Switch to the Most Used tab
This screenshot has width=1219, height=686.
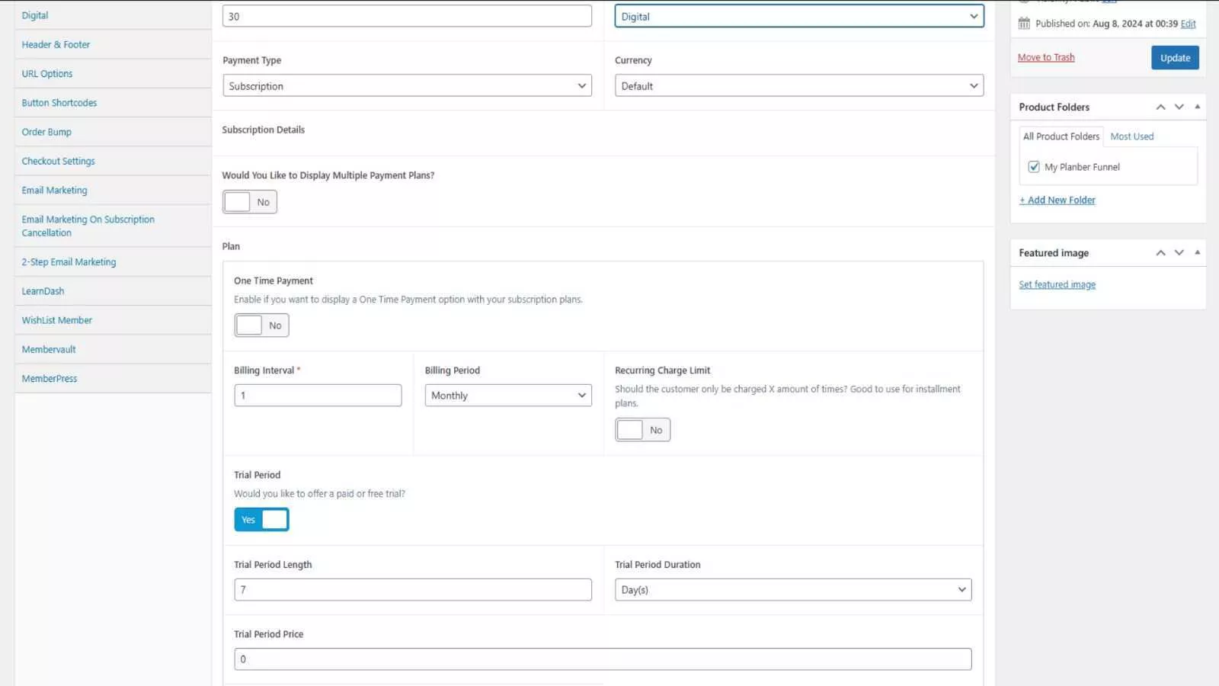pyautogui.click(x=1131, y=136)
